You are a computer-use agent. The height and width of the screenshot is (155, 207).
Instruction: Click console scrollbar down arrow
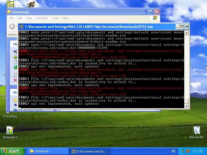pos(186,106)
